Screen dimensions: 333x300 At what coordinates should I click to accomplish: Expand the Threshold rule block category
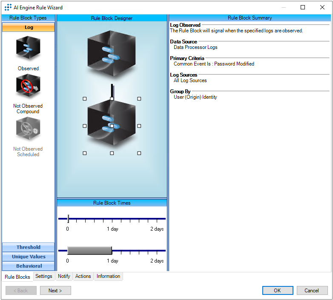pyautogui.click(x=29, y=247)
